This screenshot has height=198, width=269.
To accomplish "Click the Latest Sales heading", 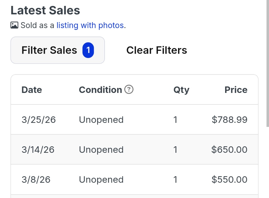I will [x=45, y=10].
